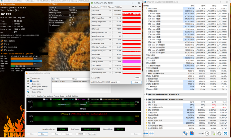Click HWiNFO add-log sheet icon
The image size is (231, 138).
[213, 133]
